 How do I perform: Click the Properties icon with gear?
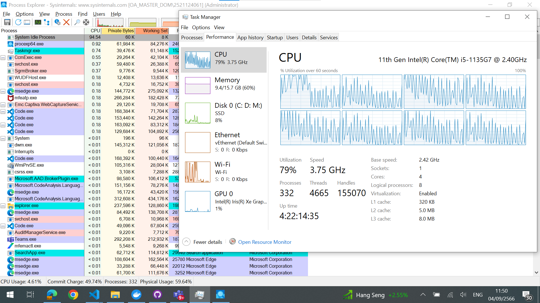(x=57, y=22)
